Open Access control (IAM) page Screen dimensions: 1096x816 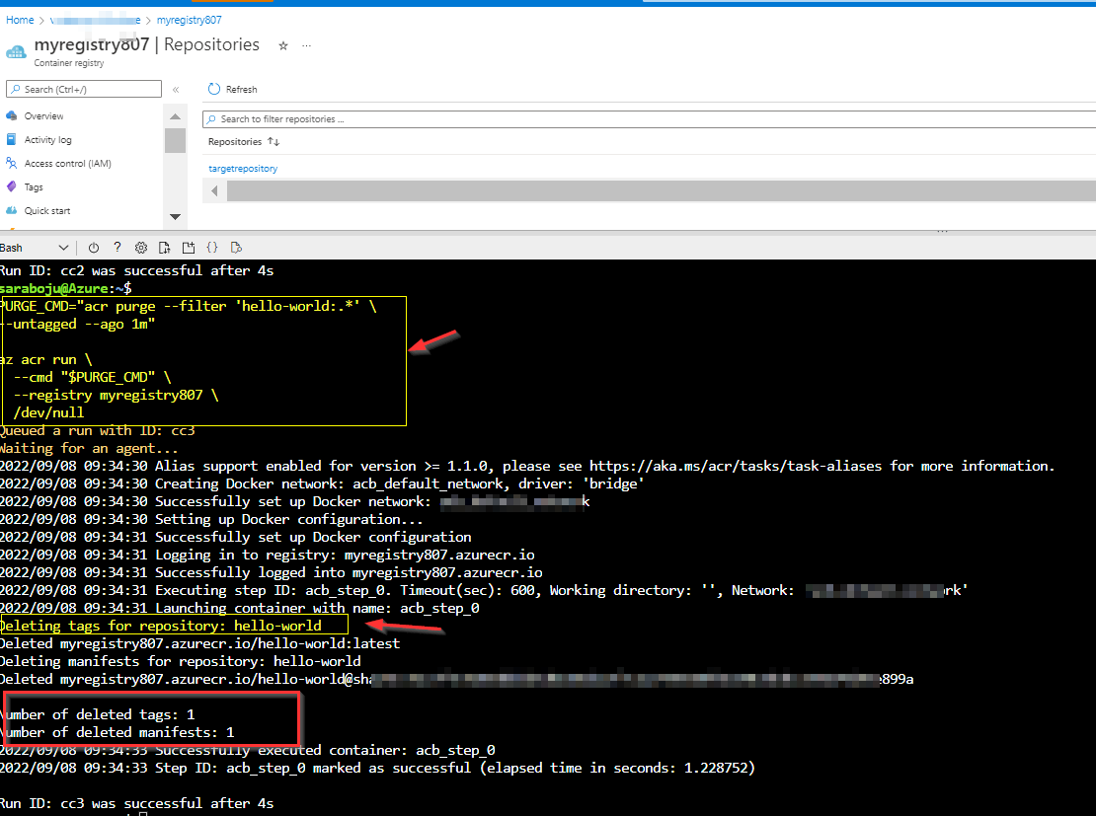click(x=68, y=164)
